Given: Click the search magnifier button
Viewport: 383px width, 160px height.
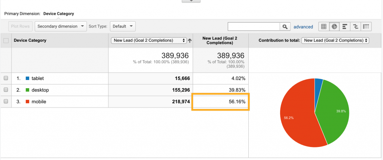Looking at the screenshot, I should 285,26.
